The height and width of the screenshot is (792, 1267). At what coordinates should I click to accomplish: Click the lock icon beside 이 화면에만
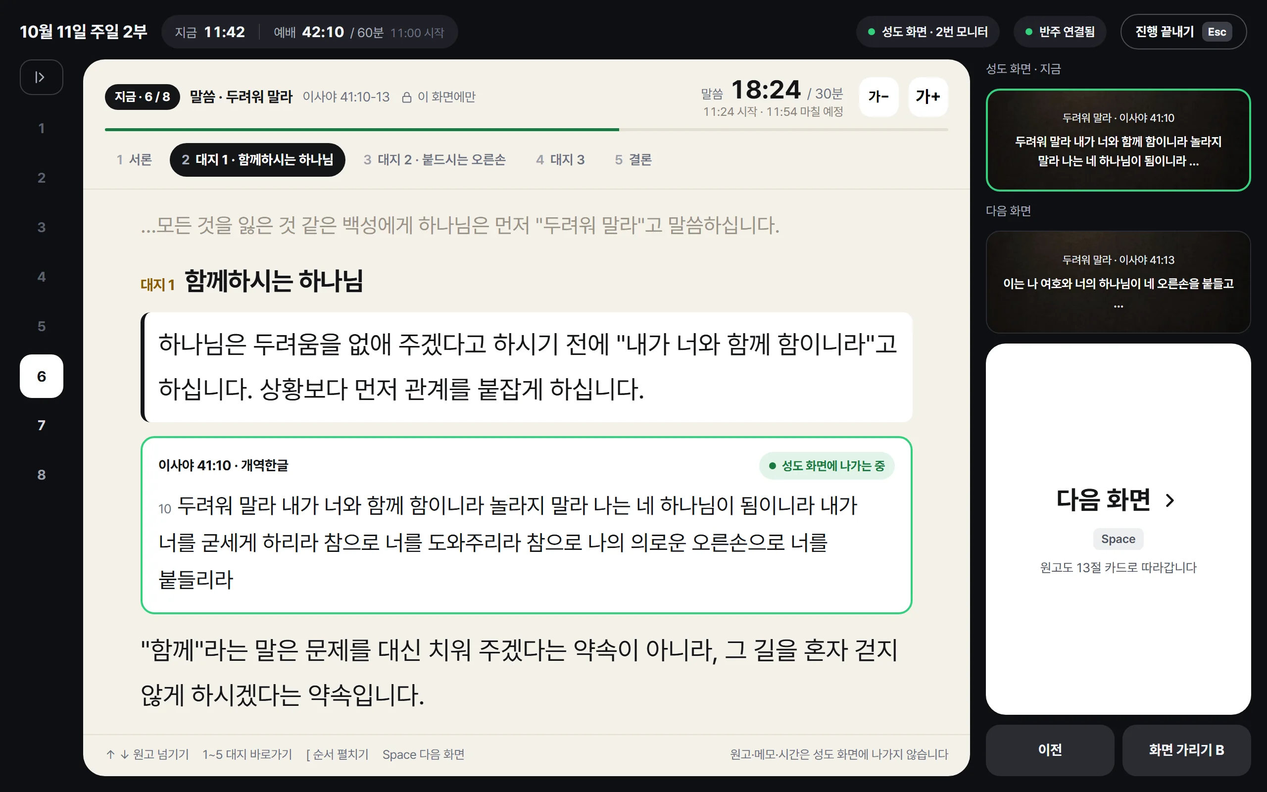click(406, 98)
